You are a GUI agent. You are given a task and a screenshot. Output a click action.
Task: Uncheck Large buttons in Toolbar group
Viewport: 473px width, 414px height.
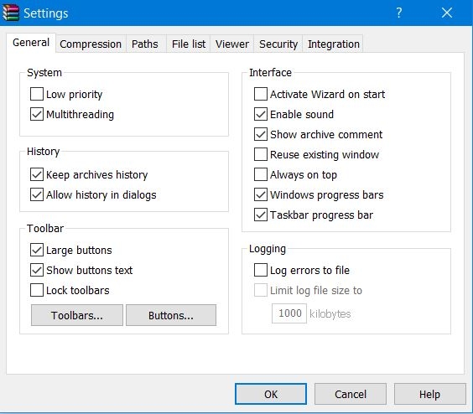point(37,250)
